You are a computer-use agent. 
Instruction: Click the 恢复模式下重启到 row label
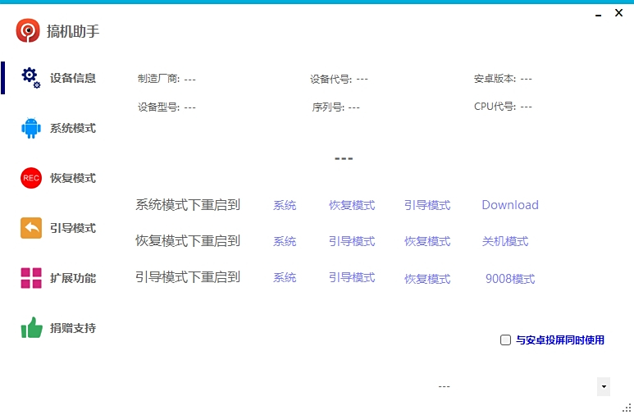[188, 240]
